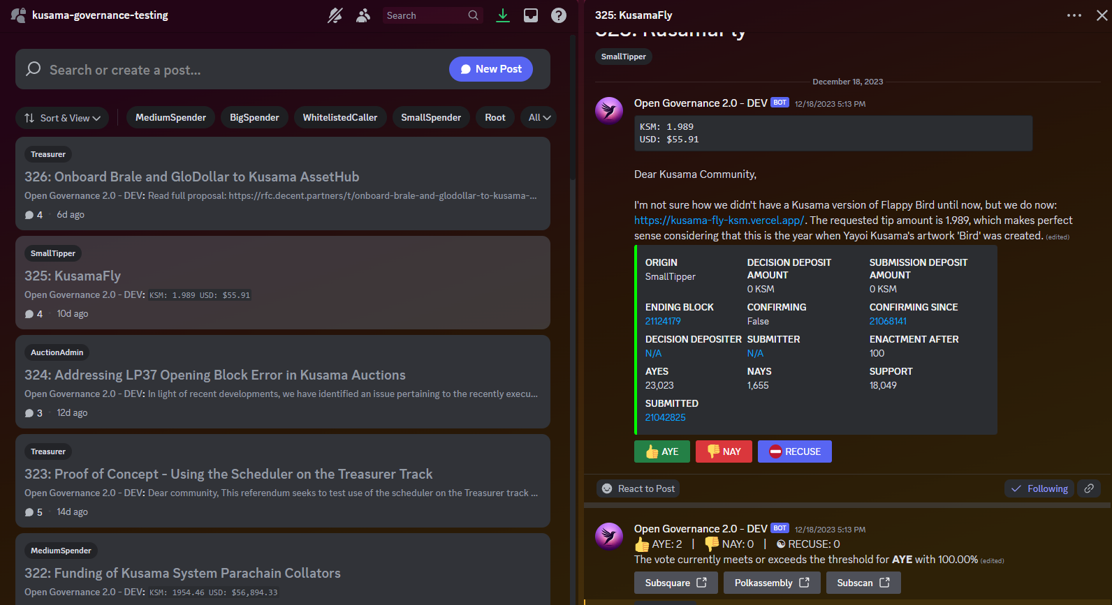
Task: Click the comment count icon on post 325
Action: [29, 314]
